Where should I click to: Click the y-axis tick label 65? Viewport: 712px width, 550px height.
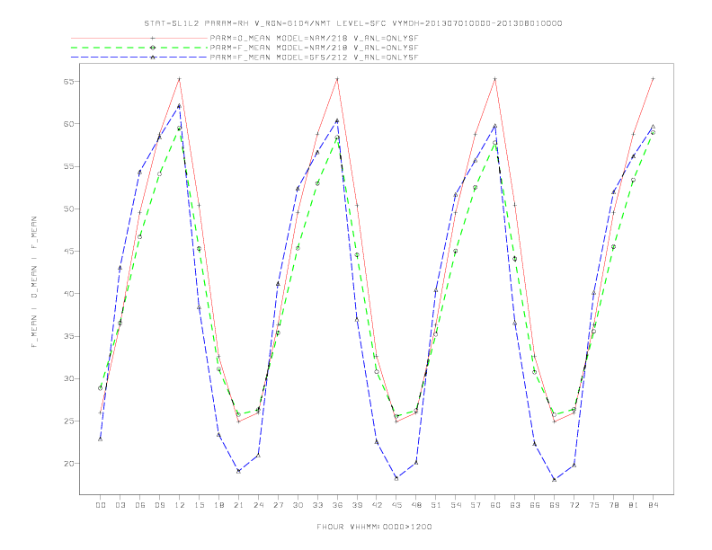[x=68, y=82]
